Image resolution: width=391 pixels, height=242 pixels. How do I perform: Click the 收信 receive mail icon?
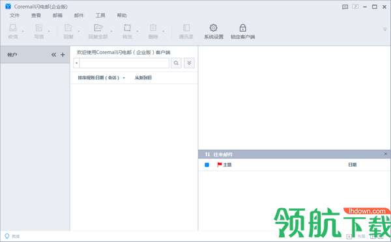coord(13,27)
